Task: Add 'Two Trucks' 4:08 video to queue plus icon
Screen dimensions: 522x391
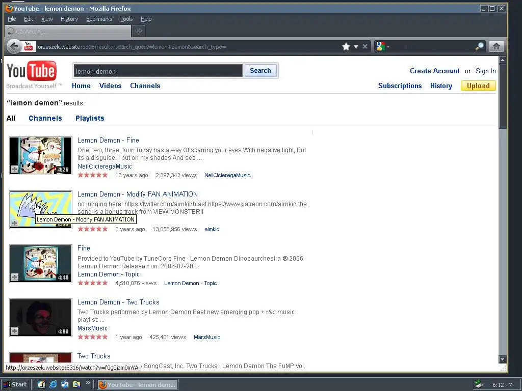Action: [x=14, y=331]
